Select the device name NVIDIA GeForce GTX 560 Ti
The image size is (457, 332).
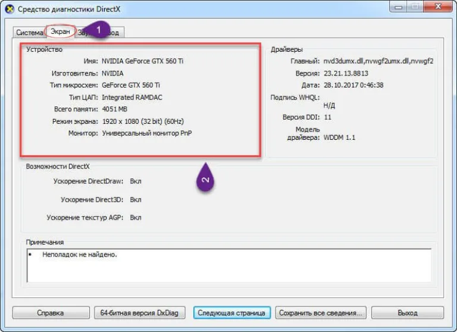143,61
